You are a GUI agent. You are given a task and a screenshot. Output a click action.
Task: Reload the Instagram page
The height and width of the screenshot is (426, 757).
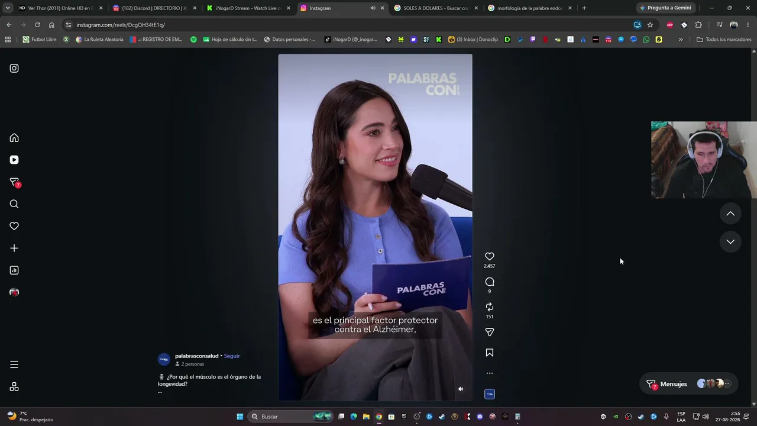click(x=37, y=25)
